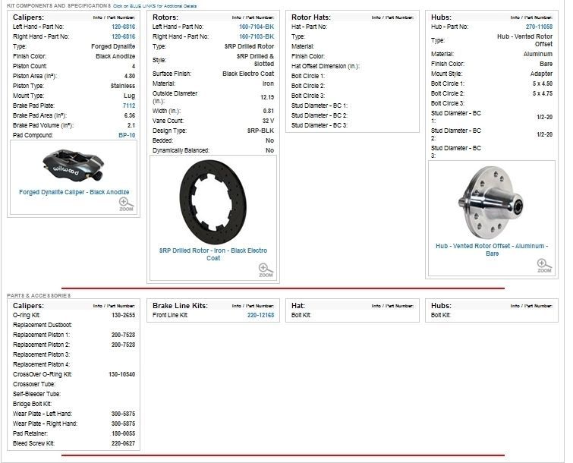Click SRP Drilled Rotor Iron caption link
This screenshot has height=463, width=573.
click(x=213, y=254)
